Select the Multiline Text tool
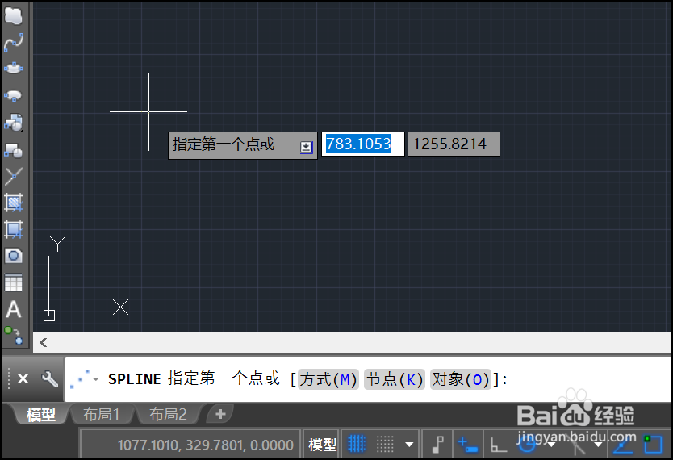This screenshot has width=673, height=460. pyautogui.click(x=13, y=309)
